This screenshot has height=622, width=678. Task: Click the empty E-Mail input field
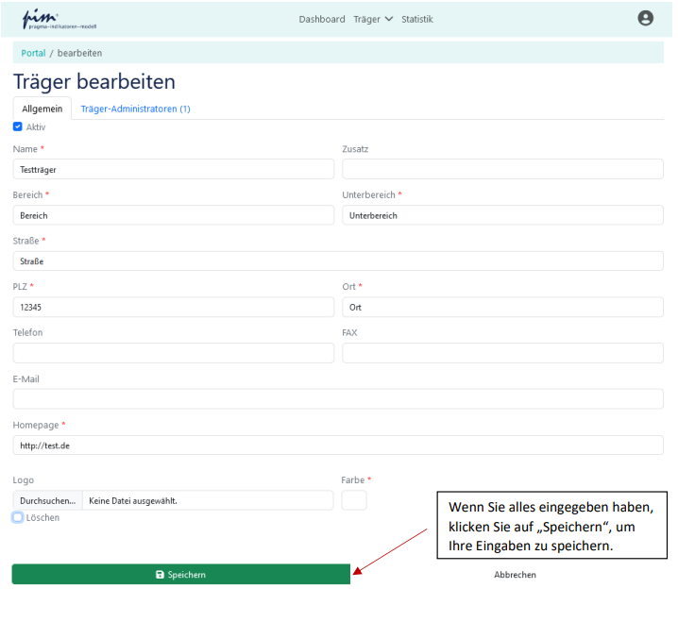pyautogui.click(x=338, y=399)
